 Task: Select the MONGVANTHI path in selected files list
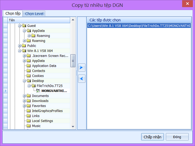(139, 26)
